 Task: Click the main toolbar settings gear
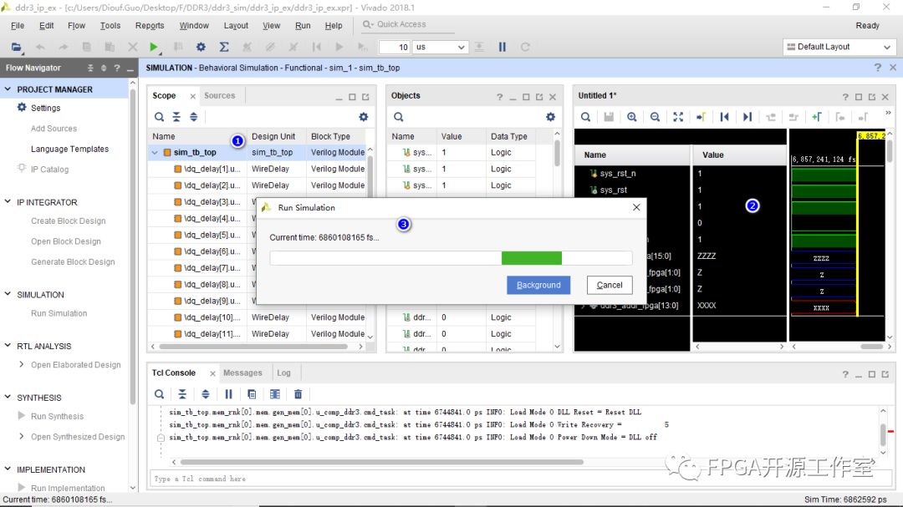click(201, 48)
